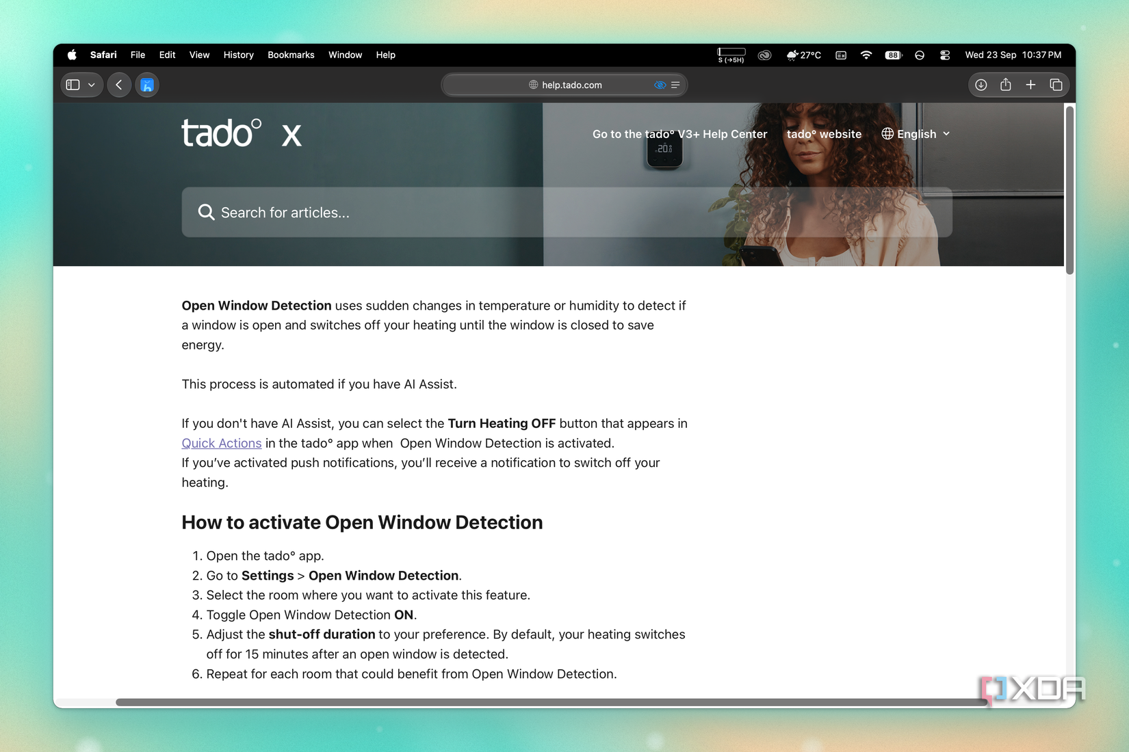This screenshot has height=752, width=1129.
Task: Open the Edit menu
Action: (x=167, y=55)
